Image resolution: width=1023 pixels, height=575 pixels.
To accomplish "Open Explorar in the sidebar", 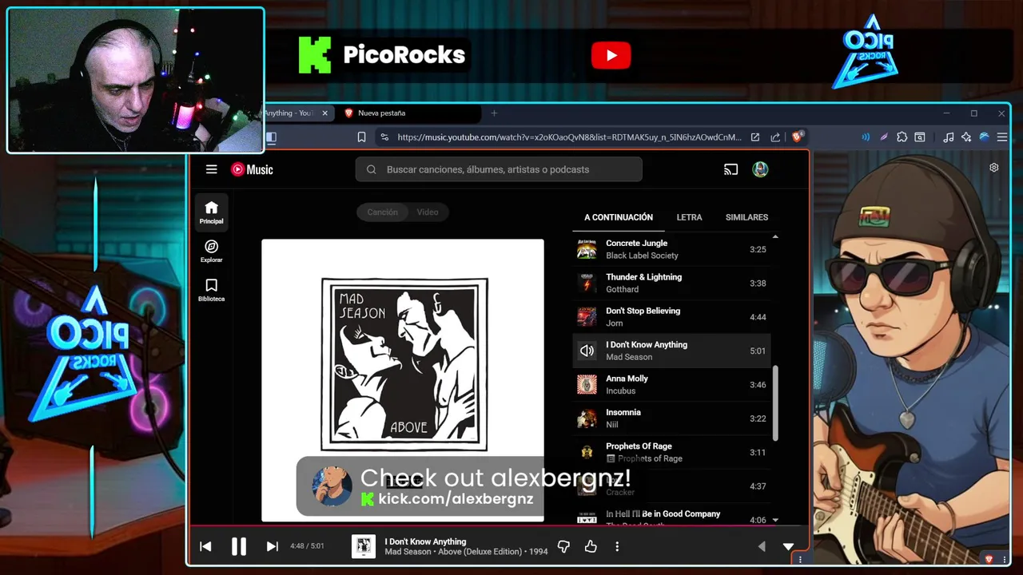I will point(212,251).
